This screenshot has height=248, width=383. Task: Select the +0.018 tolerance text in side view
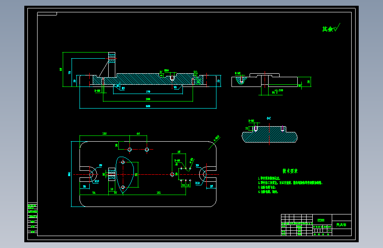pos(279,90)
